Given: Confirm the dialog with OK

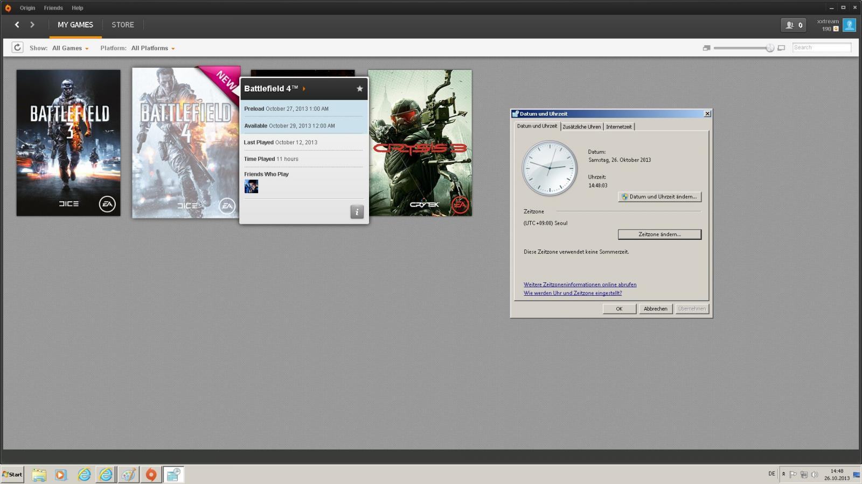Looking at the screenshot, I should coord(619,309).
